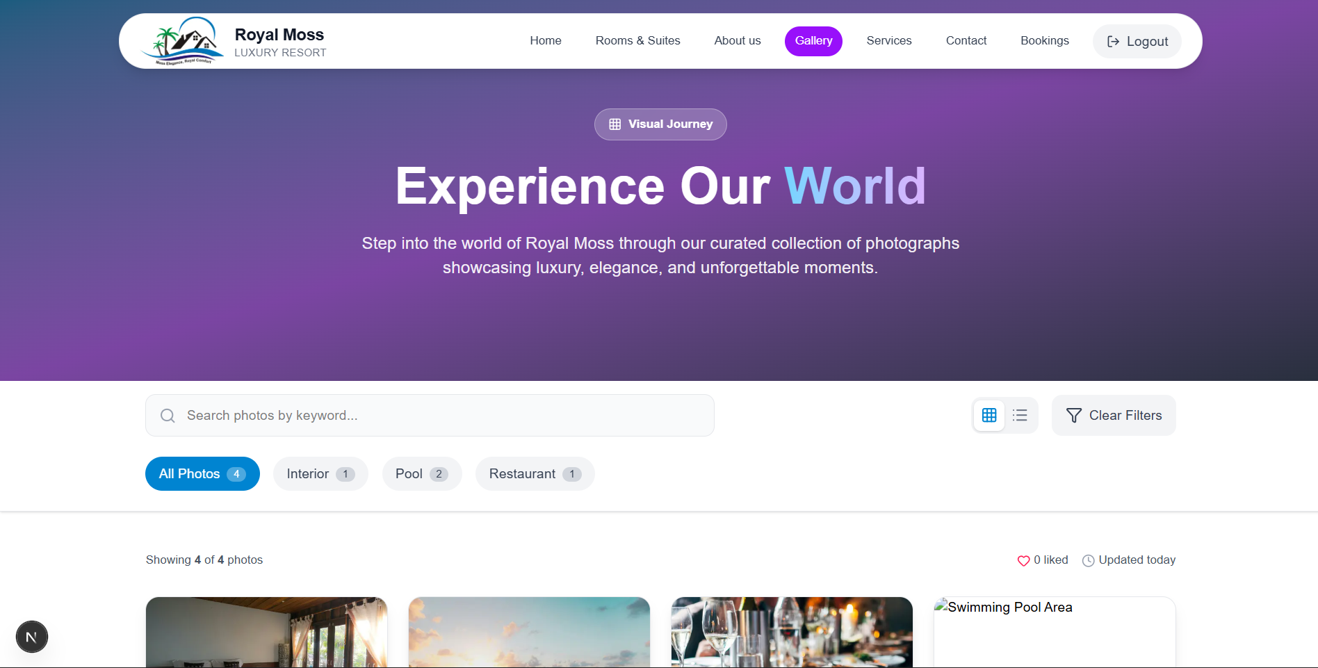The width and height of the screenshot is (1318, 668).
Task: Open the Rooms & Suites page
Action: pos(637,41)
